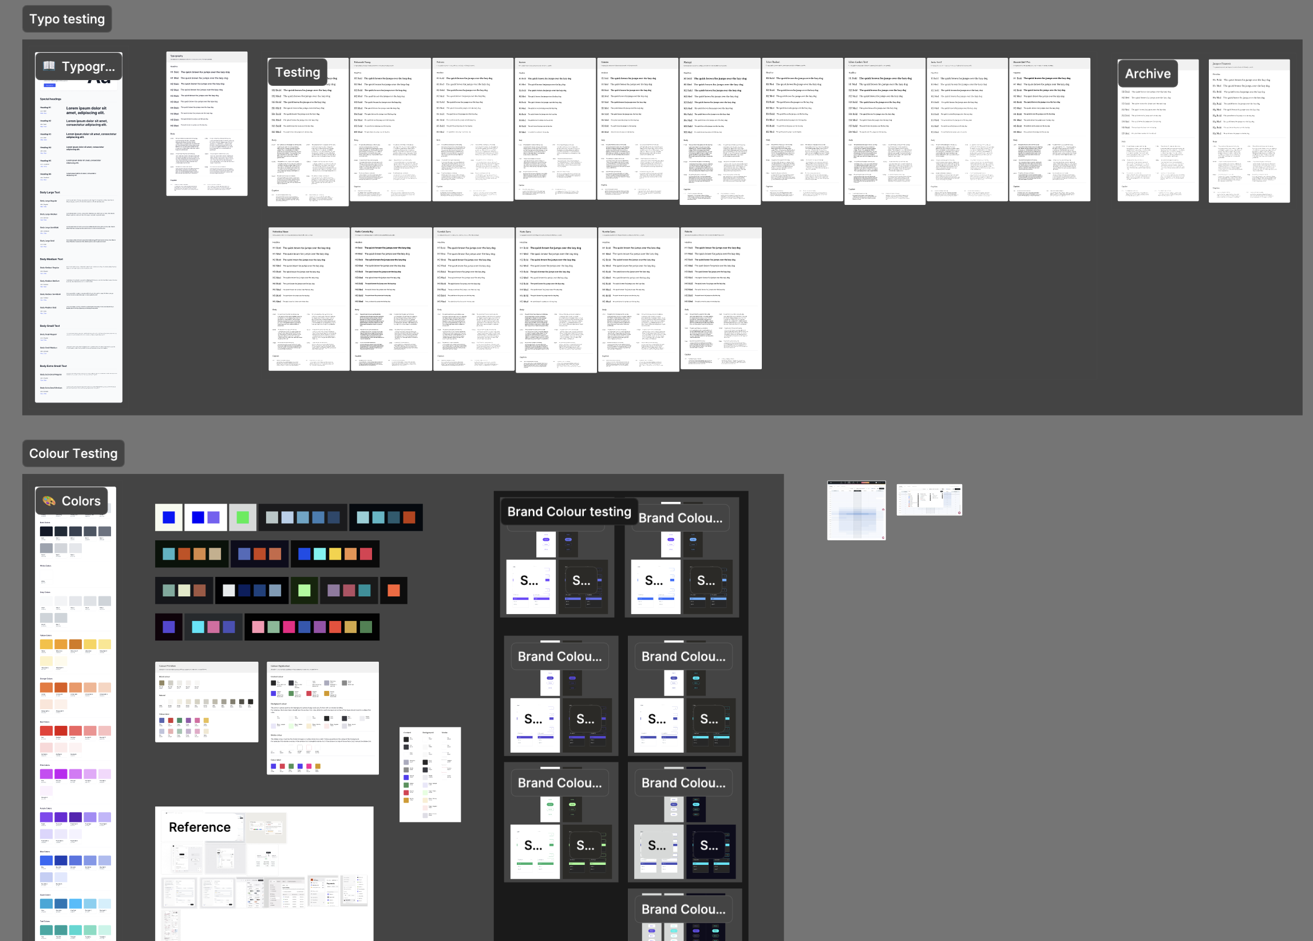Click the Body Large Text heading in Typography frame
Screen dimensions: 1313x941
pos(50,192)
